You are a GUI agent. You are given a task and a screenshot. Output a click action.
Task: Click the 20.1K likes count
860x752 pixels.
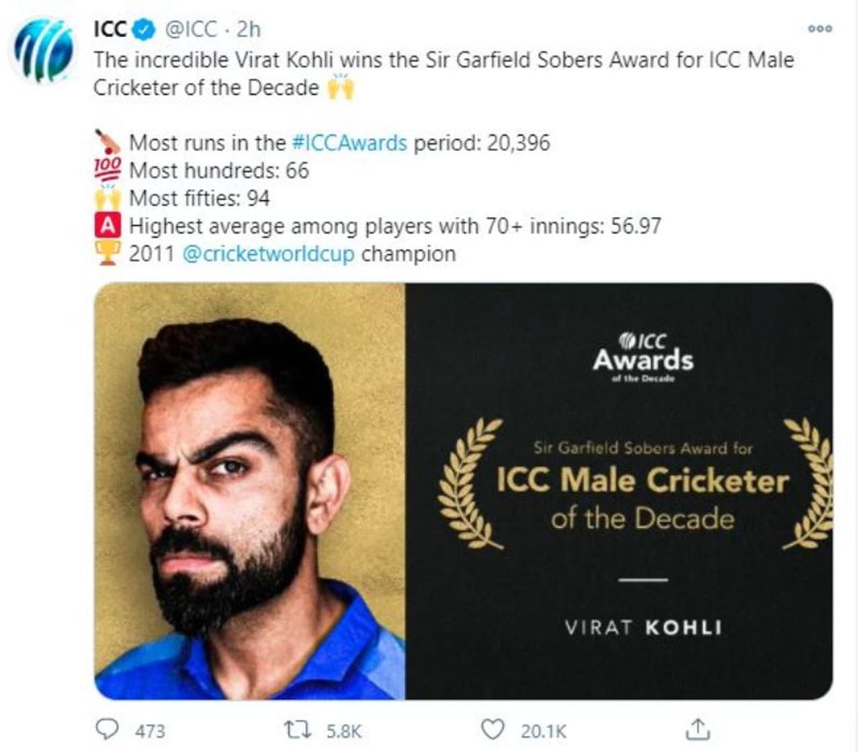point(544,731)
